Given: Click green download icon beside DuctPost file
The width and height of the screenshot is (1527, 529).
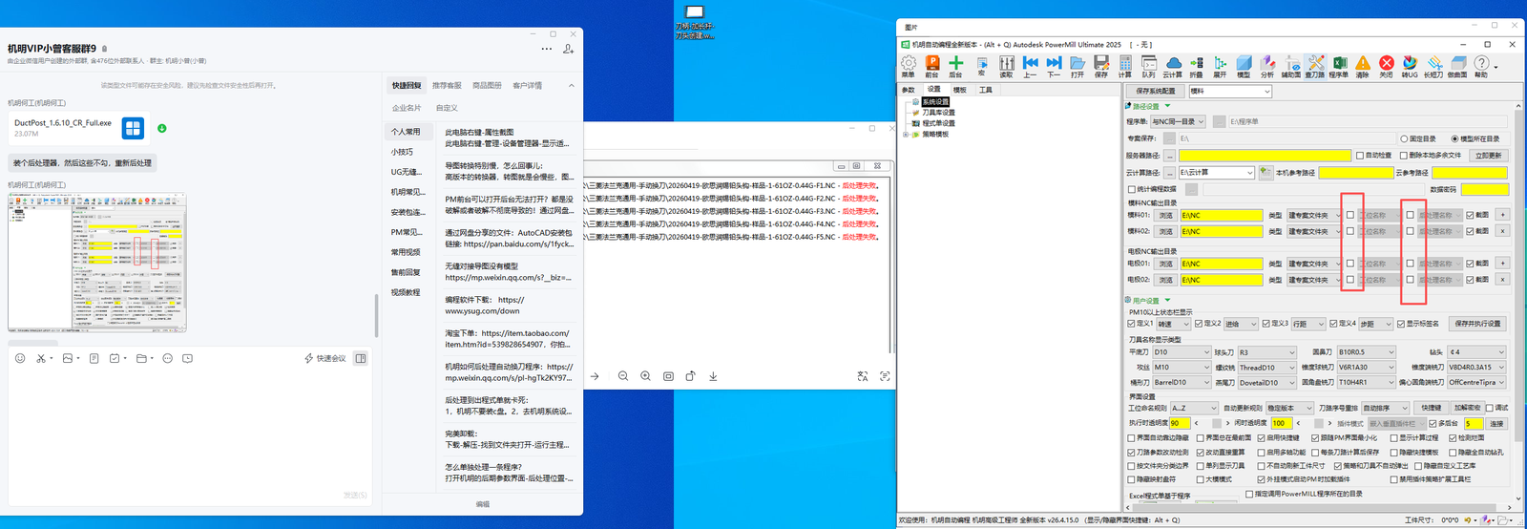Looking at the screenshot, I should click(x=162, y=128).
